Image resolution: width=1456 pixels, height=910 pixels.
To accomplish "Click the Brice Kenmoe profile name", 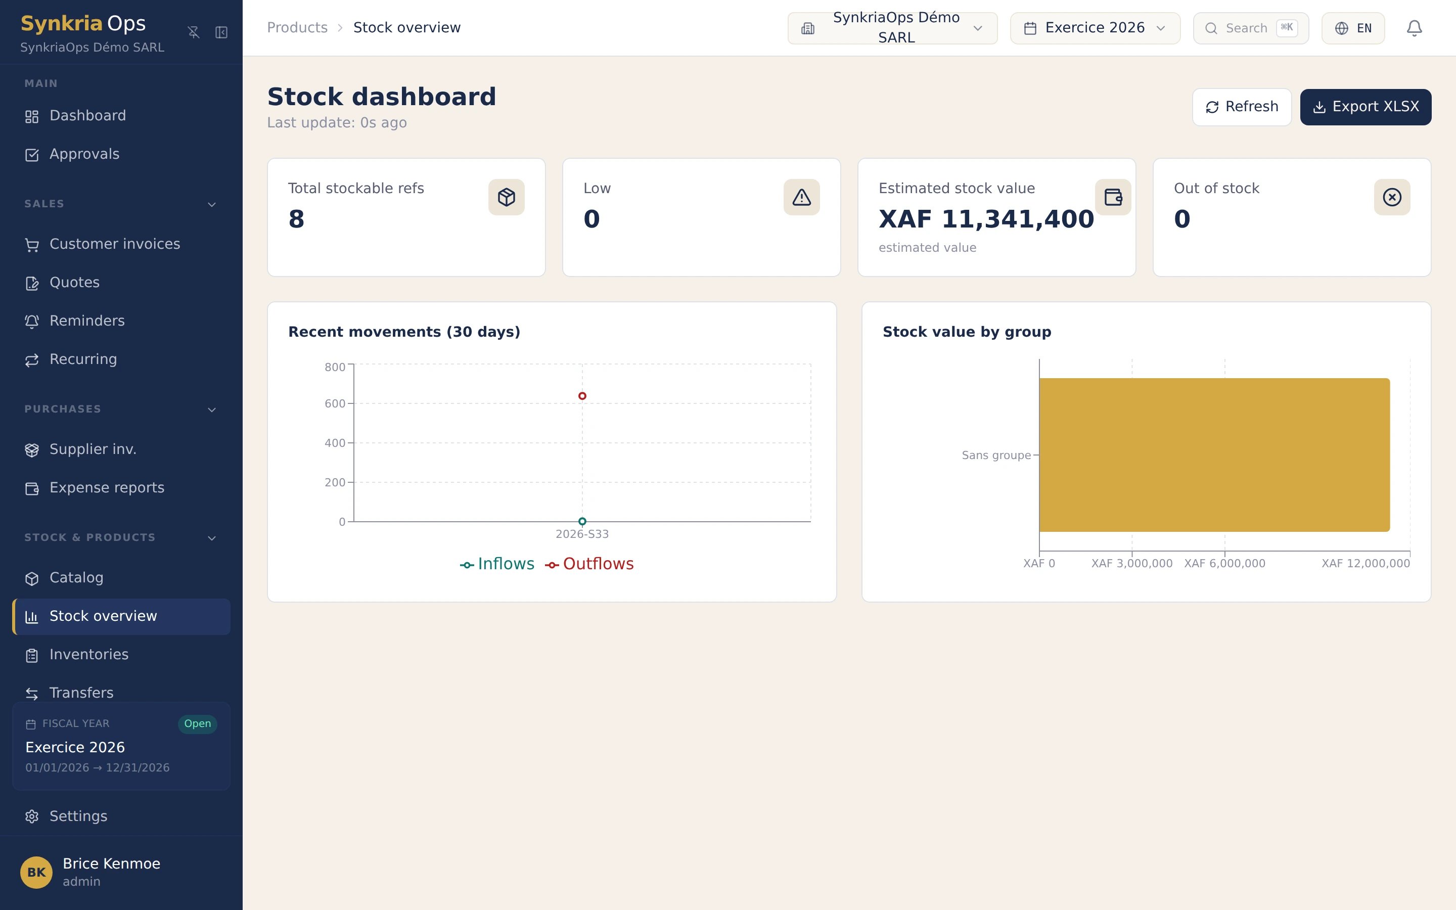I will (111, 863).
